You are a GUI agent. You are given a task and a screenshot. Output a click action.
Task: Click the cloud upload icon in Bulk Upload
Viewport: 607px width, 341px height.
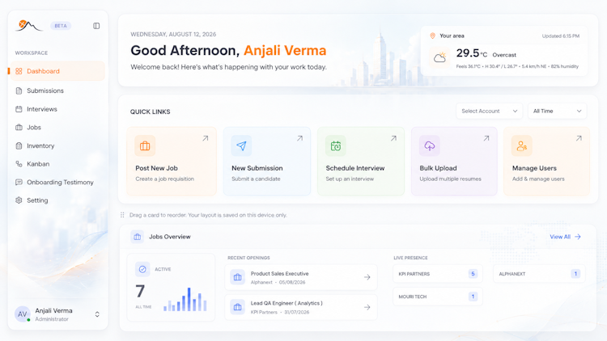430,145
